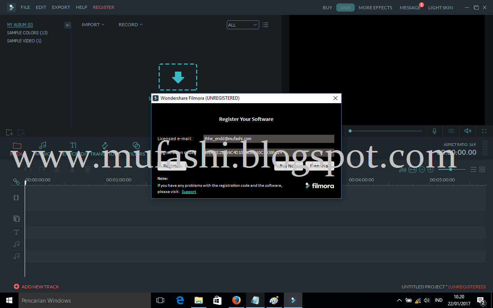Click the timeline playhead marker at 00:00:00:00
Image resolution: width=493 pixels, height=308 pixels.
coord(25,182)
